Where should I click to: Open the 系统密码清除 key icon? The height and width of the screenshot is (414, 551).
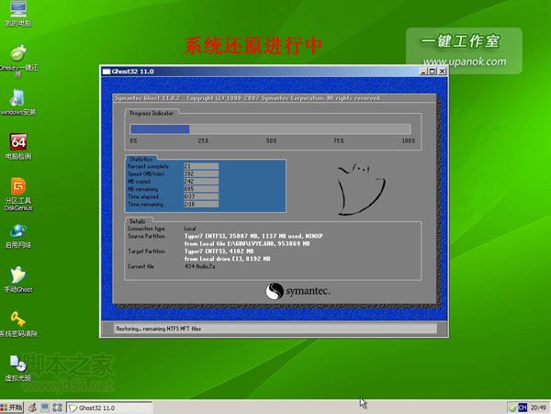[x=17, y=319]
